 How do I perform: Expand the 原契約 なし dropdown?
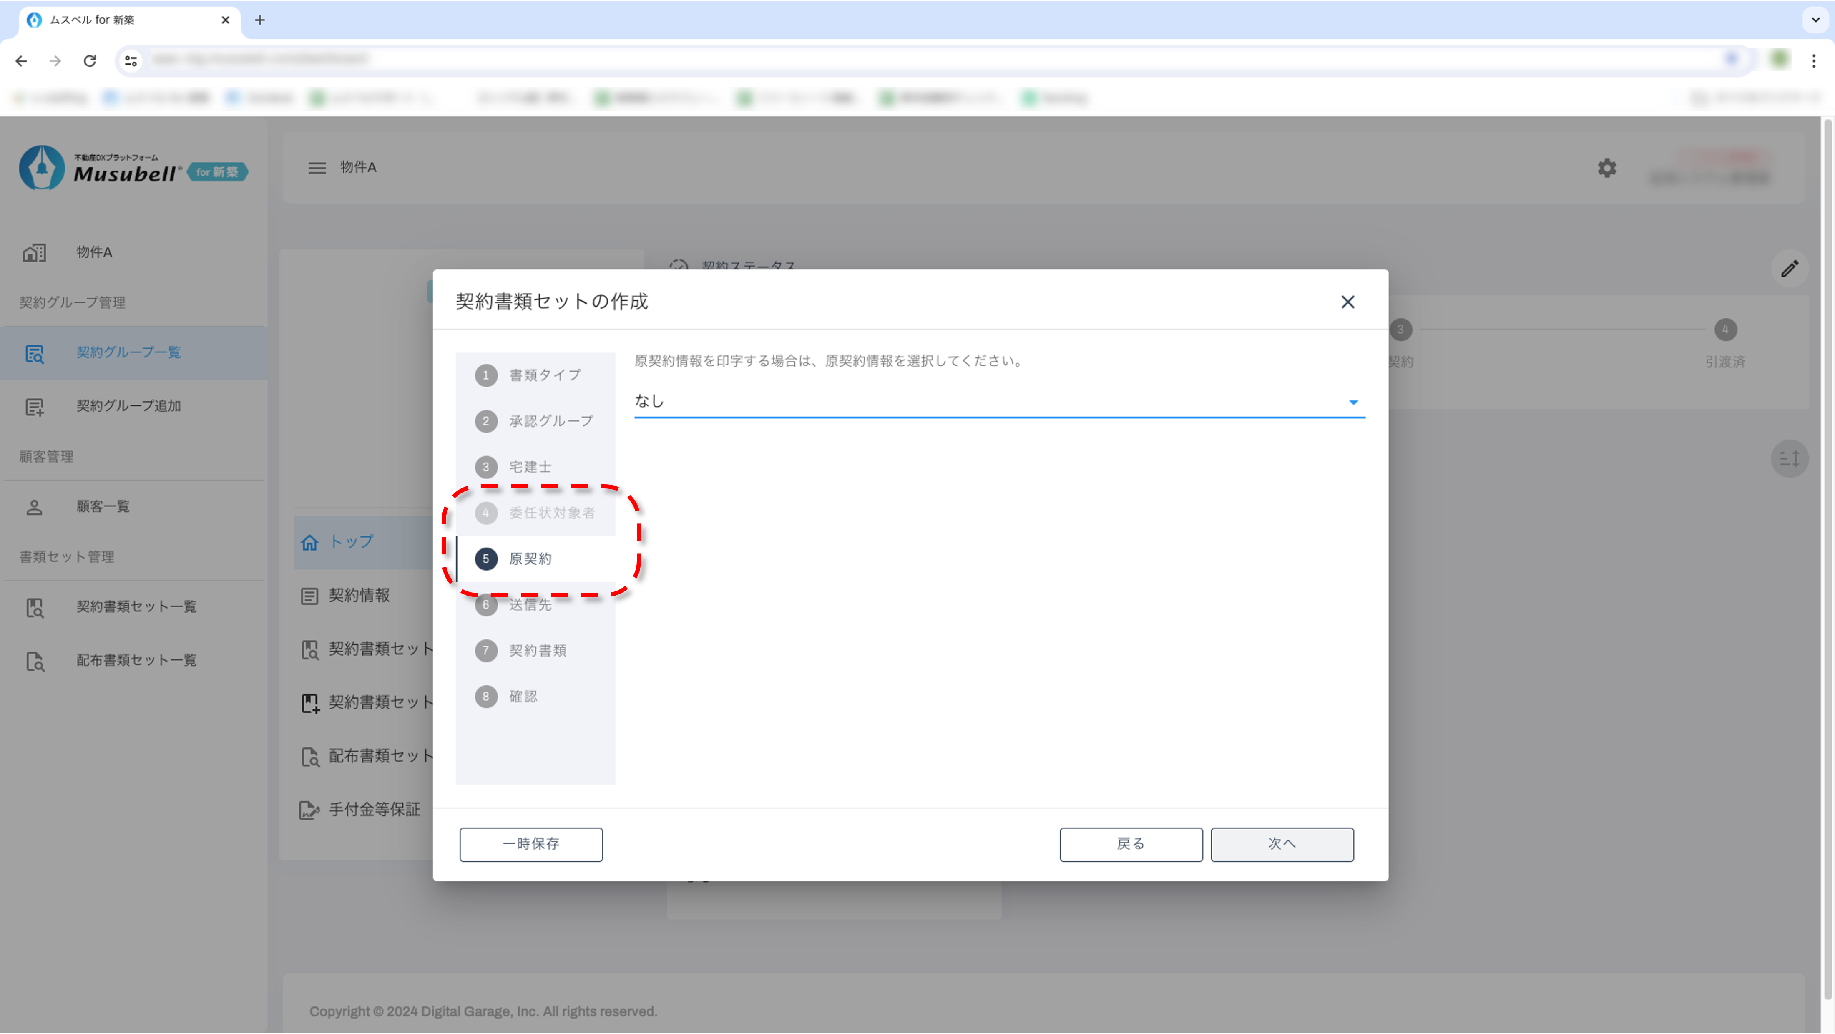1353,403
